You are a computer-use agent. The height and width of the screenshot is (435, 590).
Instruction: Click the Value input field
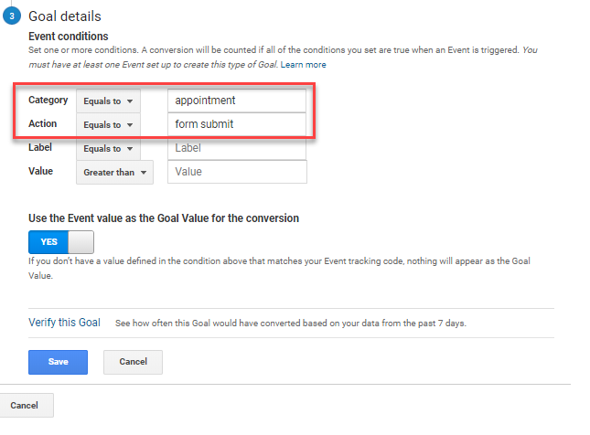click(237, 172)
